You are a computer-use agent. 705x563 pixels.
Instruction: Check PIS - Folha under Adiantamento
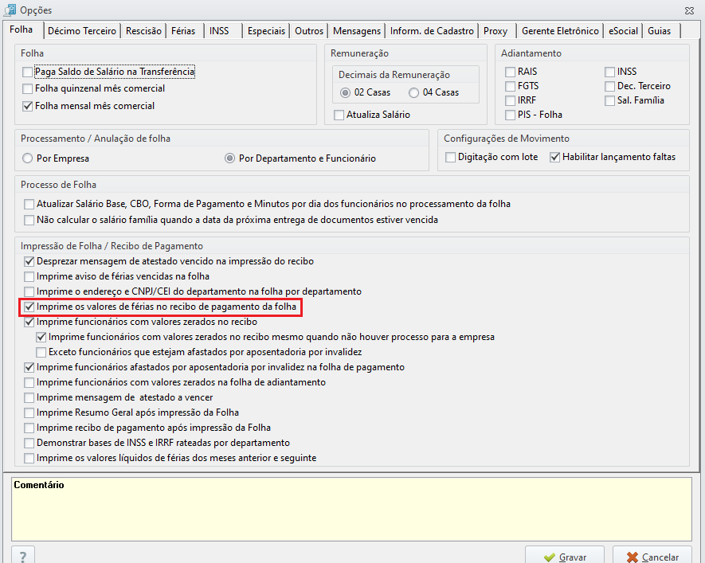coord(510,115)
